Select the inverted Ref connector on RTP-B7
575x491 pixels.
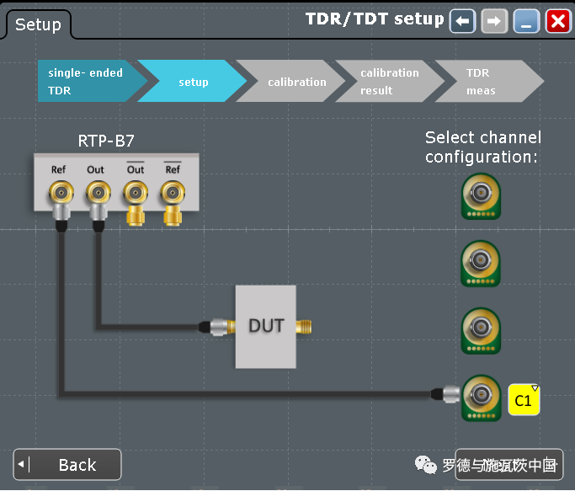pyautogui.click(x=173, y=196)
